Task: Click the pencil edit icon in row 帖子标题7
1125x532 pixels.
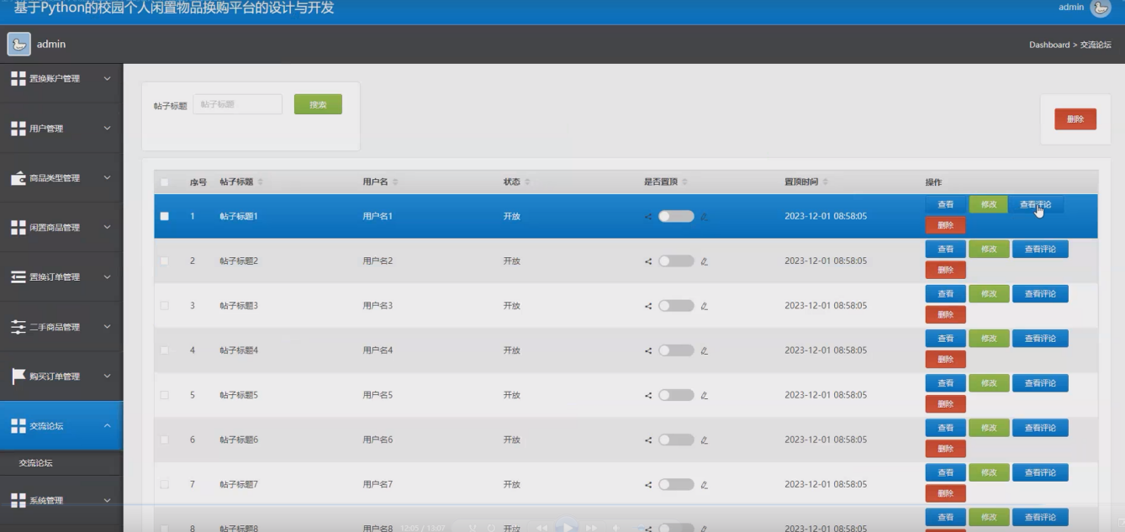Action: (704, 483)
